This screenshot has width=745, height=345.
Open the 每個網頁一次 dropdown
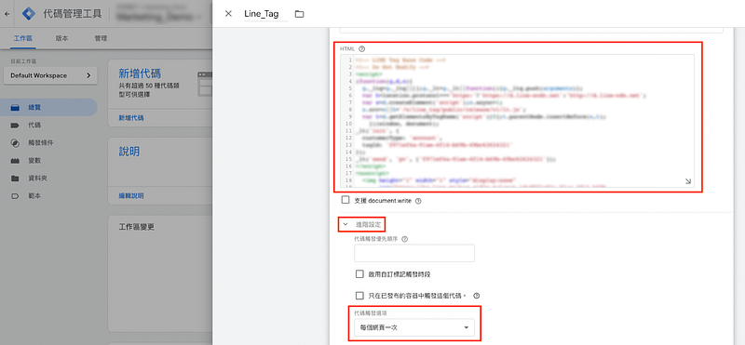tap(414, 327)
